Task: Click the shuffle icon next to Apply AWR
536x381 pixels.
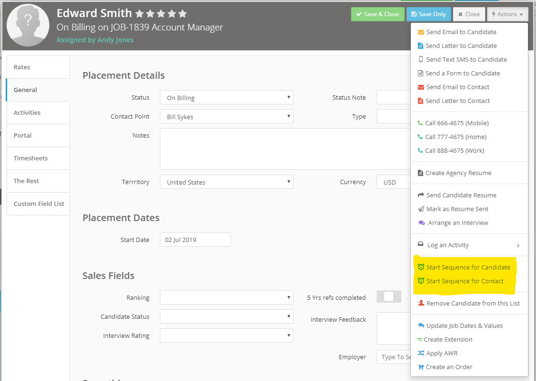Action: (421, 353)
